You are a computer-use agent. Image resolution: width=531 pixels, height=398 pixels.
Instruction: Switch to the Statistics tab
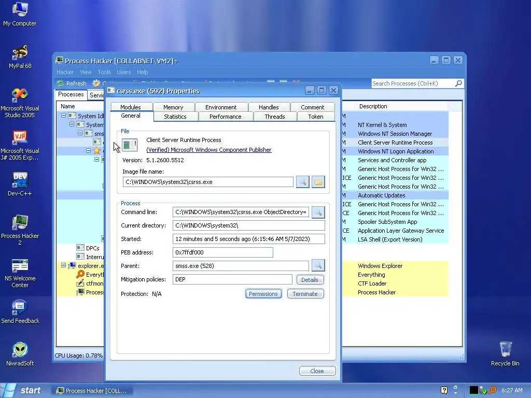pos(175,117)
